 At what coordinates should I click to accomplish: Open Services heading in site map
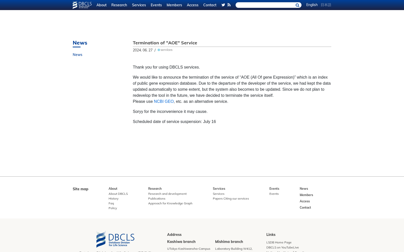tap(219, 188)
